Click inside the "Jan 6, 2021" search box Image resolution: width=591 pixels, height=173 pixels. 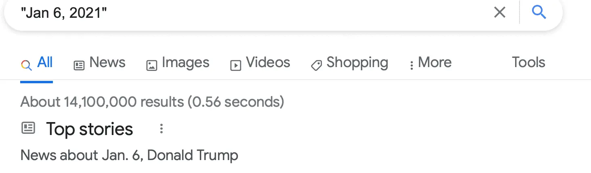(x=242, y=13)
